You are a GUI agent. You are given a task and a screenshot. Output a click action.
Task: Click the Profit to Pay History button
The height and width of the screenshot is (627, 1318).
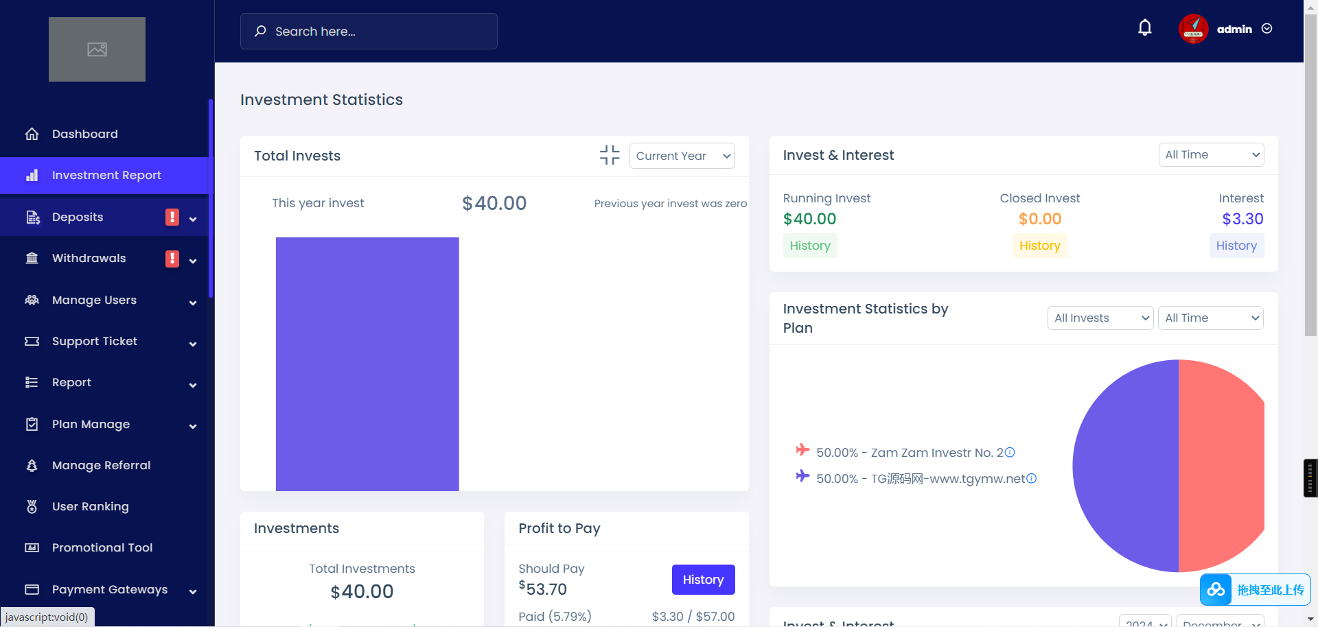coord(703,580)
